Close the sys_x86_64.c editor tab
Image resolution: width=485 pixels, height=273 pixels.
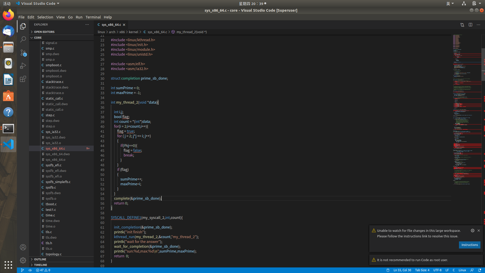click(x=124, y=25)
